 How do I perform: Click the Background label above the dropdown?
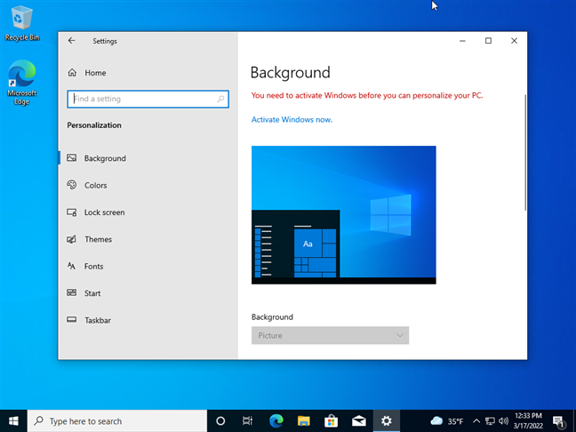[272, 317]
